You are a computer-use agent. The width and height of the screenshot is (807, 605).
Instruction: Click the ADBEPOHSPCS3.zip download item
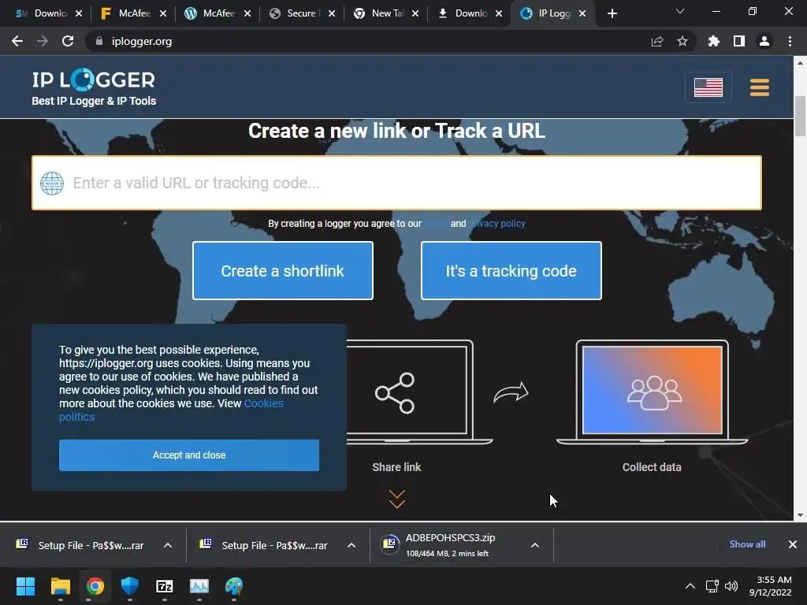click(x=450, y=545)
